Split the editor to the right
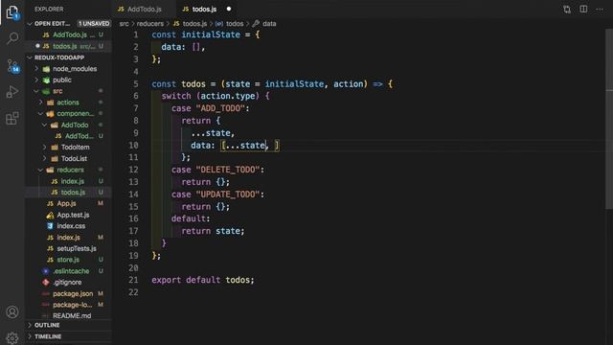 point(583,9)
